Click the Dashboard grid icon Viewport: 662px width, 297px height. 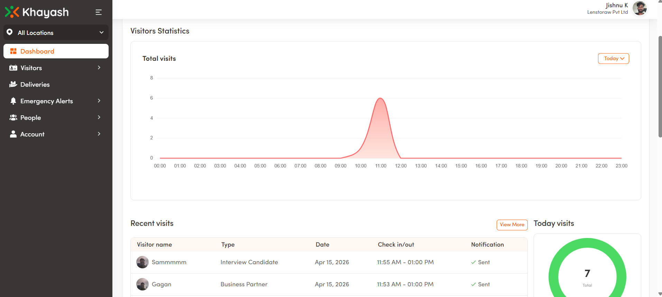tap(13, 51)
